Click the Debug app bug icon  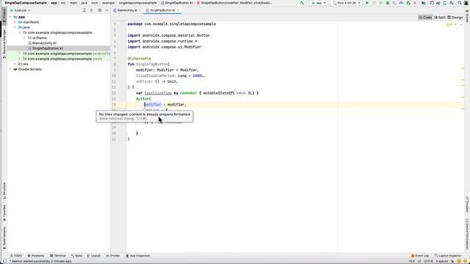(387, 3)
